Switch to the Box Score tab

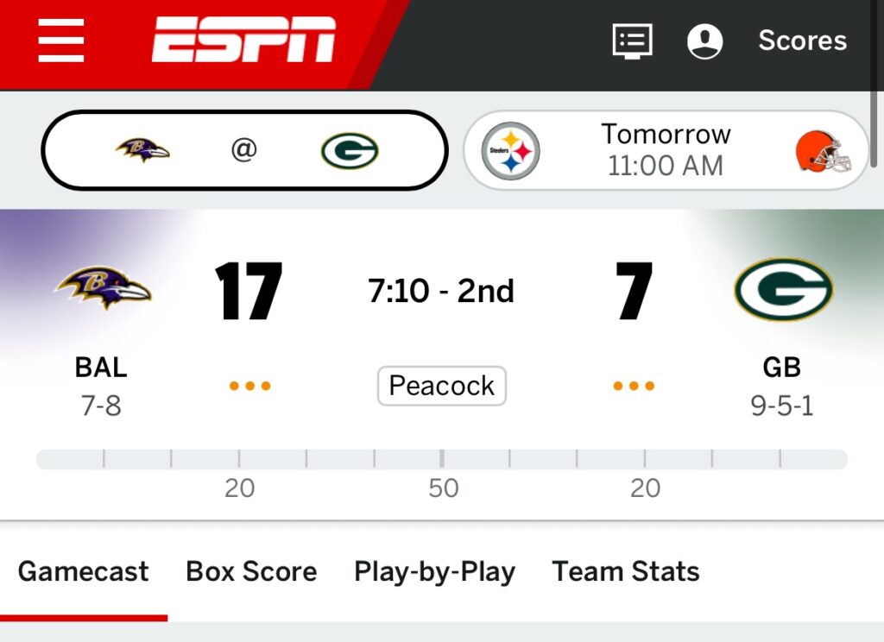click(x=251, y=571)
